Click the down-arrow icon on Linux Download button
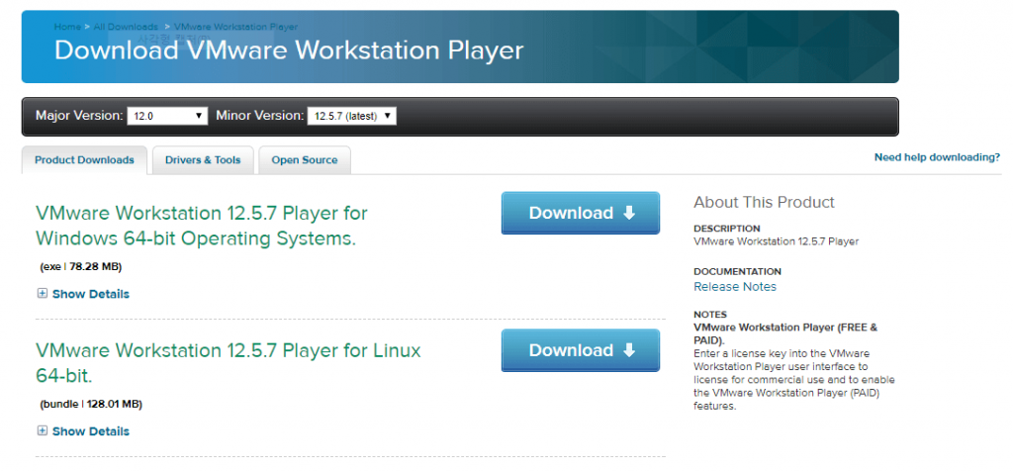Screen dimensions: 1013x472 (x=629, y=350)
